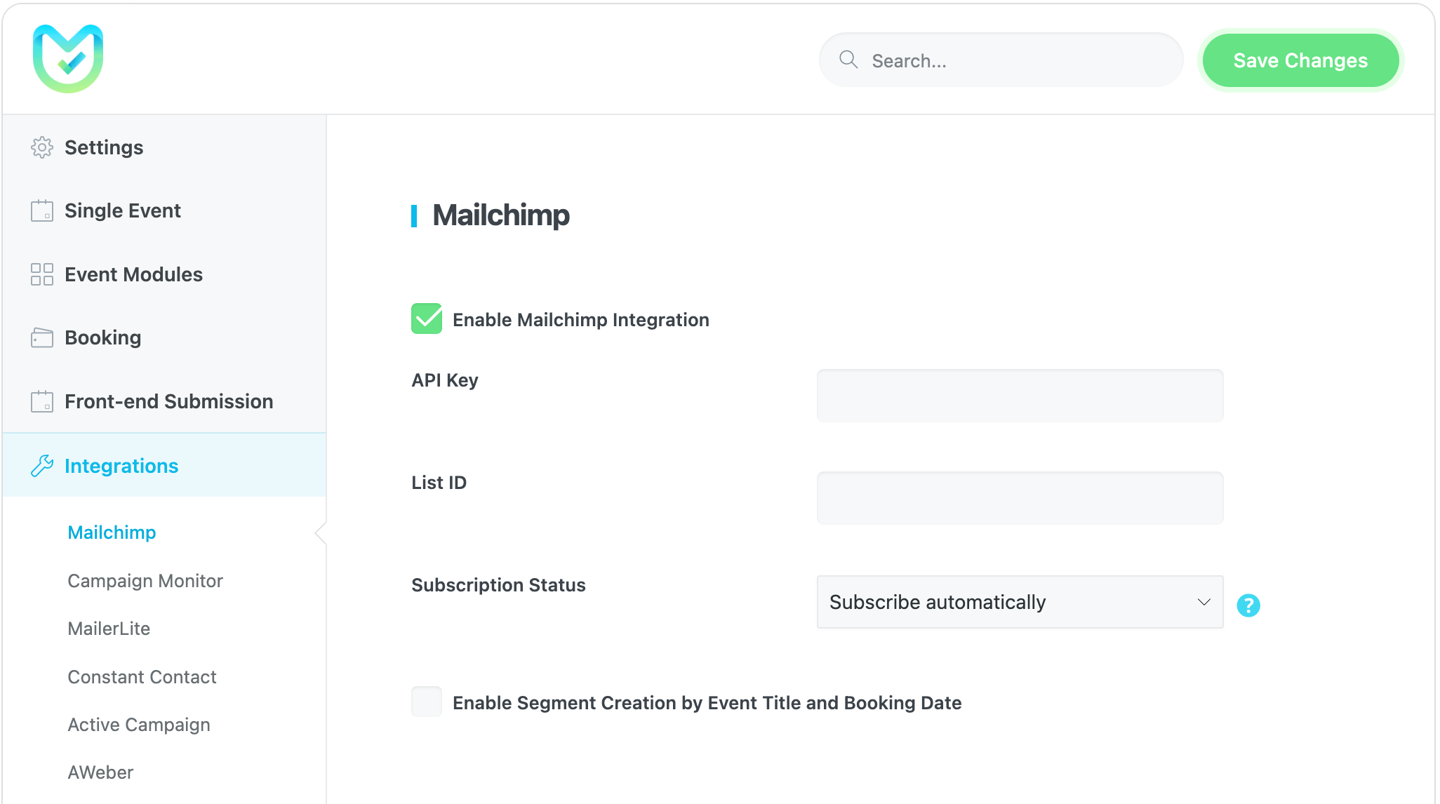Click the Modern Events Calendar logo
Image resolution: width=1440 pixels, height=804 pixels.
point(68,59)
